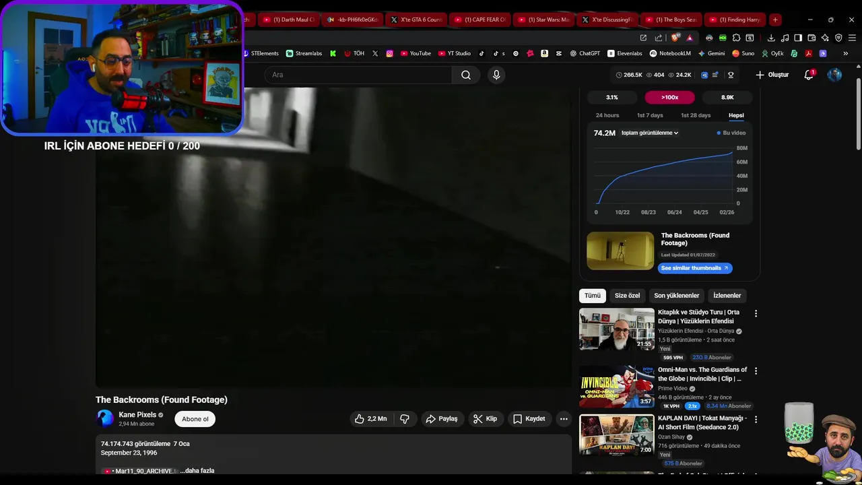Select the Hepsi stats range
Image resolution: width=862 pixels, height=485 pixels.
click(736, 115)
